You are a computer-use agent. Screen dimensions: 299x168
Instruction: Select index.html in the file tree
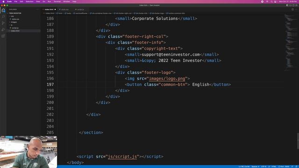(15, 31)
